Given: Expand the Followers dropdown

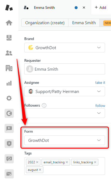Looking at the screenshot, I should 65,113.
